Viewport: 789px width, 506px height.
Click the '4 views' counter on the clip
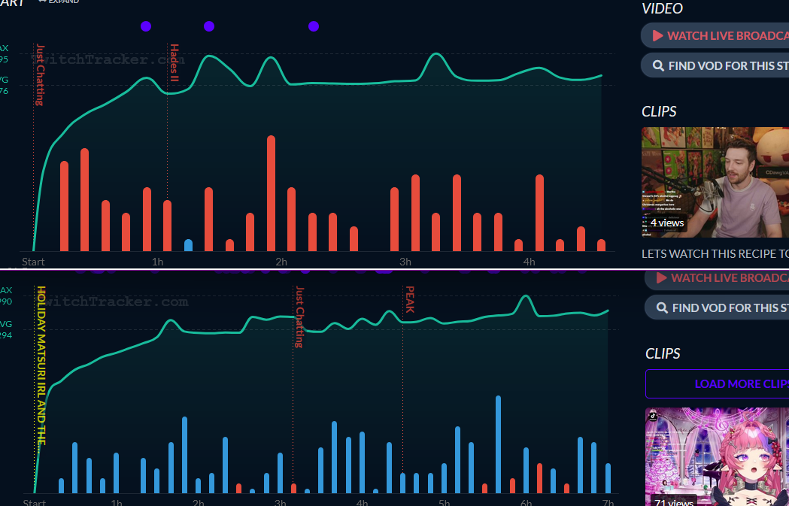point(666,223)
